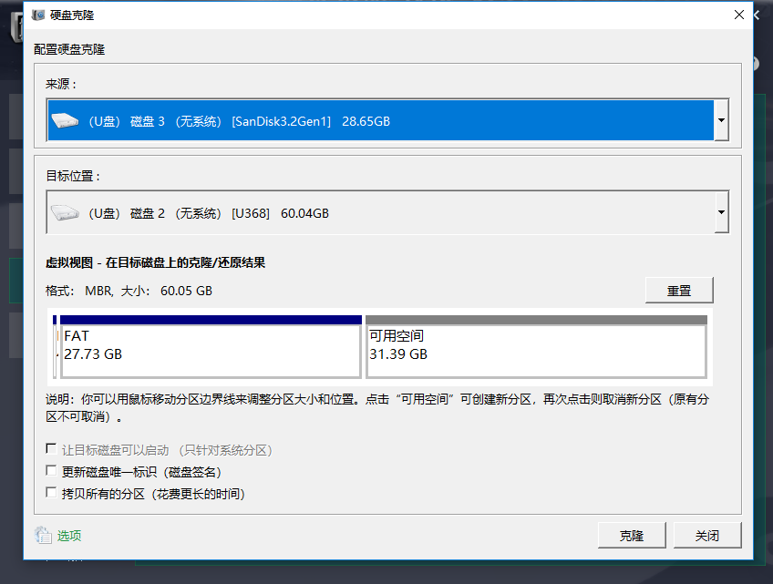Expand the 目标位置 target disk dropdown
Image resolution: width=773 pixels, height=584 pixels.
click(720, 212)
